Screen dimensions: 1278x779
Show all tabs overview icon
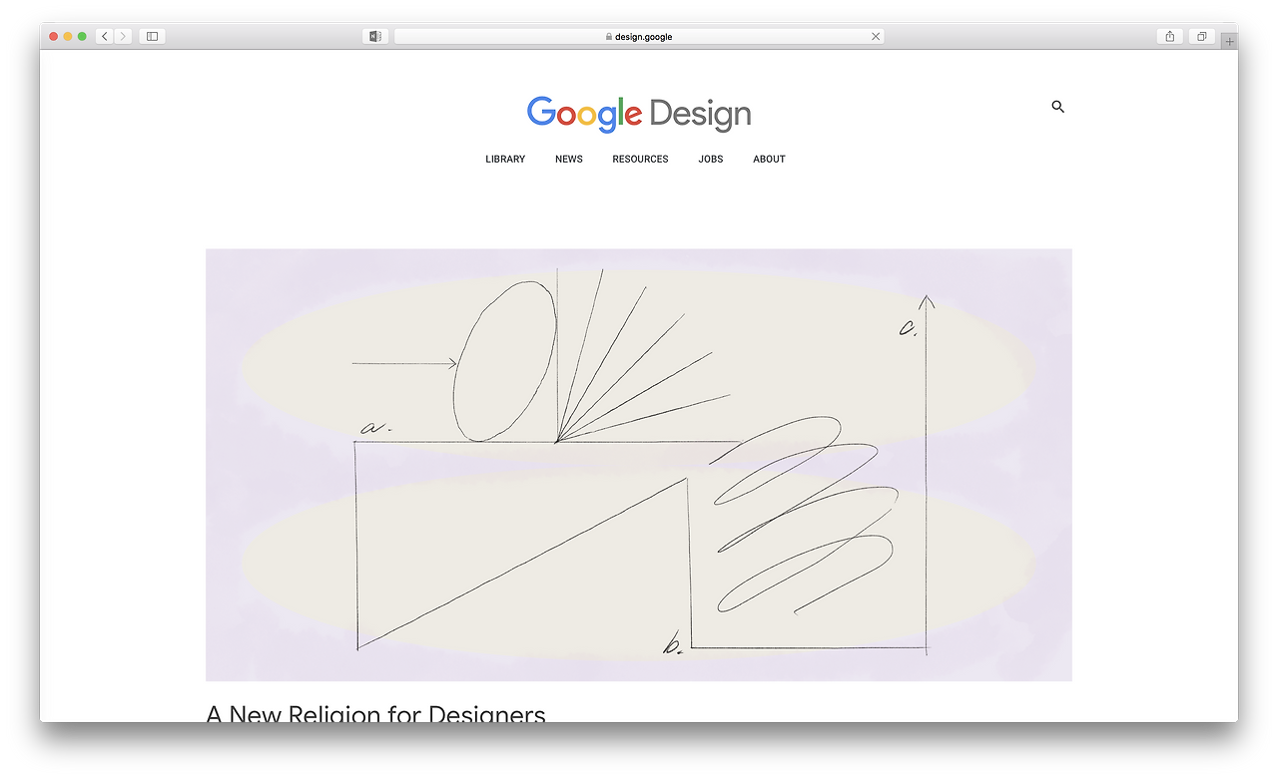click(x=1202, y=36)
